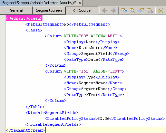Click the DataType value Date
The width and height of the screenshot is (166, 133).
93,59
